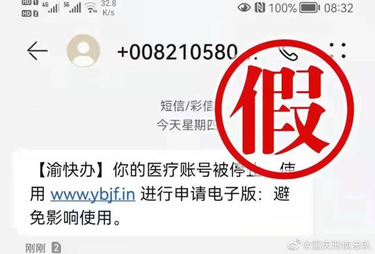The width and height of the screenshot is (375, 254).
Task: Tap the battery icon in status bar
Action: [x=309, y=8]
